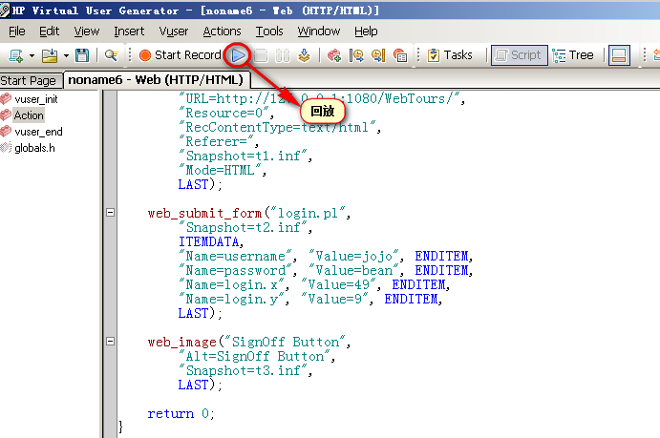Click the "Snapshot=t2.inf" code text
Image resolution: width=660 pixels, height=438 pixels.
coord(243,227)
